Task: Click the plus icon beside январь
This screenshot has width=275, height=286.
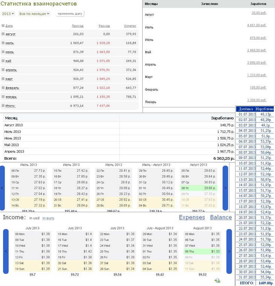Action: point(3,96)
